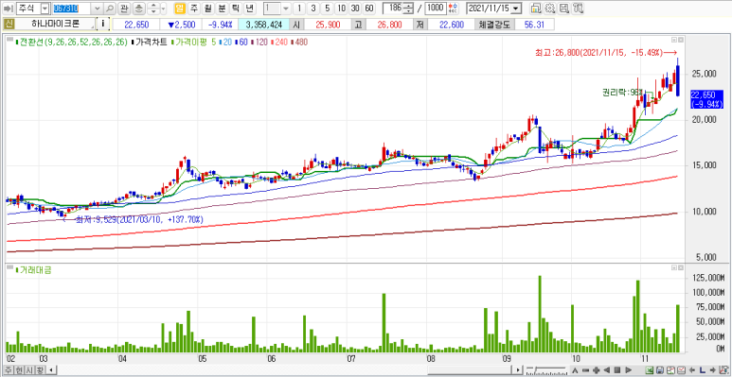The height and width of the screenshot is (377, 732).
Task: Choose the 10 interval button
Action: point(341,9)
